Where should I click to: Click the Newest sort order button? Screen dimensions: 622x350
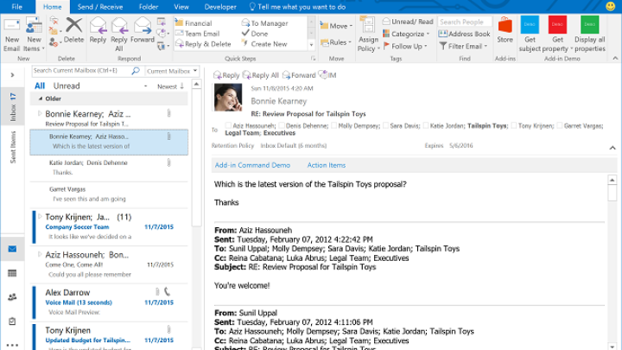(x=170, y=86)
